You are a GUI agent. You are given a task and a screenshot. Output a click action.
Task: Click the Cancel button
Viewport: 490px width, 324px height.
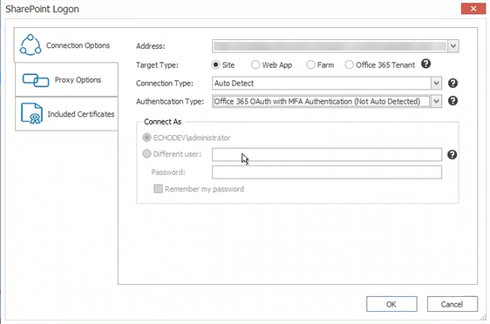[x=453, y=304]
